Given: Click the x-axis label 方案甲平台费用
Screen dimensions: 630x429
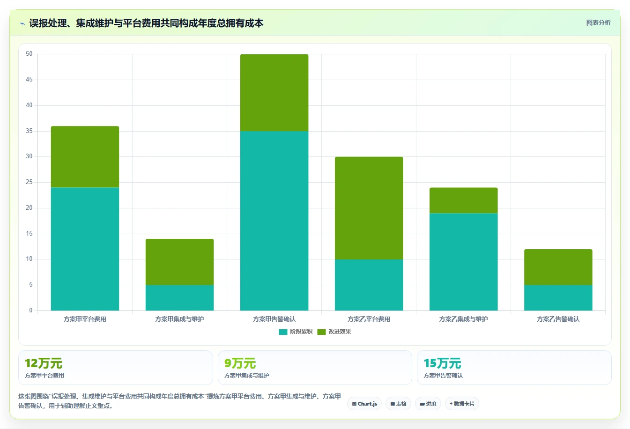Looking at the screenshot, I should coord(85,319).
